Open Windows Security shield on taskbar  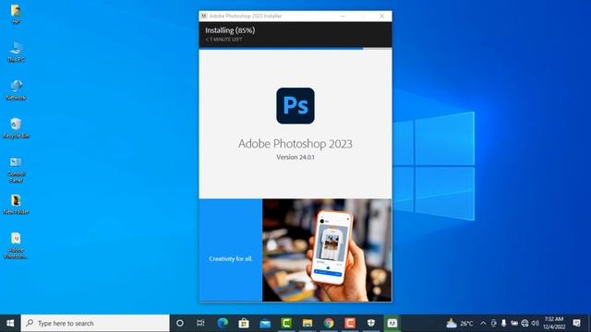coord(371,323)
